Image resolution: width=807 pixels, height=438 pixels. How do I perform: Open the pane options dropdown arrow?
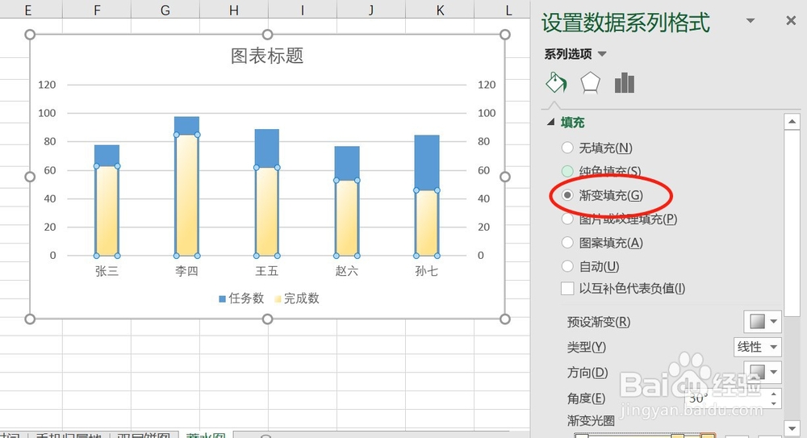[x=751, y=21]
